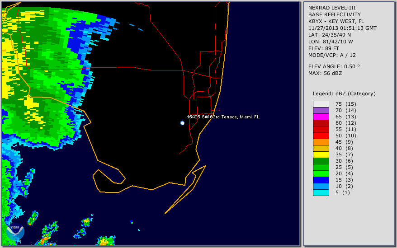
Task: Click the 'MODE/VCP: A / 12' text
Action: click(332, 55)
